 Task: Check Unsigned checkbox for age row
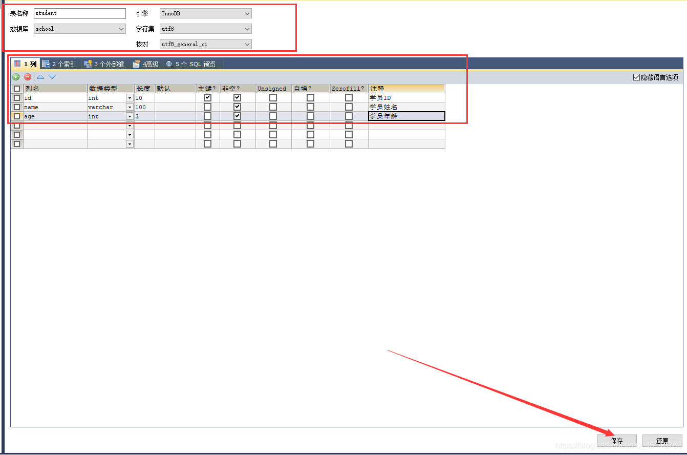click(x=273, y=116)
